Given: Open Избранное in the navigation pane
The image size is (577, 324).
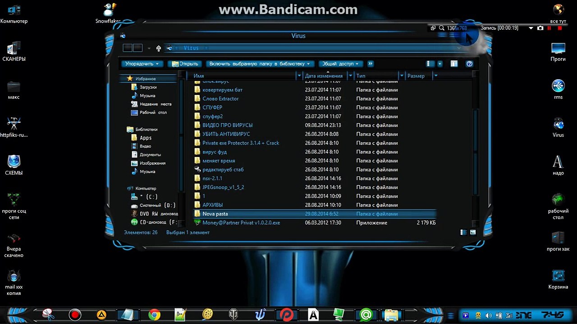Looking at the screenshot, I should [x=146, y=79].
